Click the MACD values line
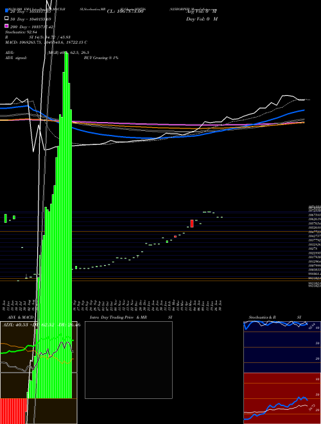 pyautogui.click(x=46, y=42)
